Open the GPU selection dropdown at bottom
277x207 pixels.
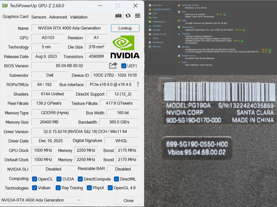[x=41, y=200]
